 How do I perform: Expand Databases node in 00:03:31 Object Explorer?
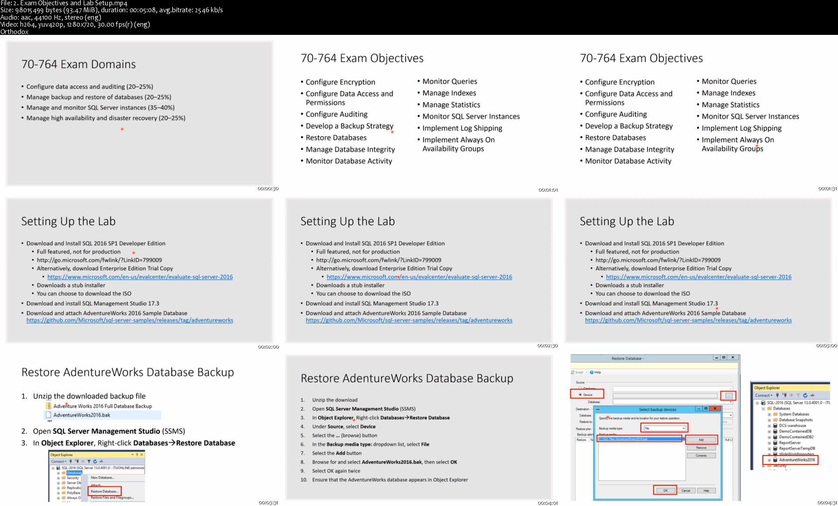[58, 473]
